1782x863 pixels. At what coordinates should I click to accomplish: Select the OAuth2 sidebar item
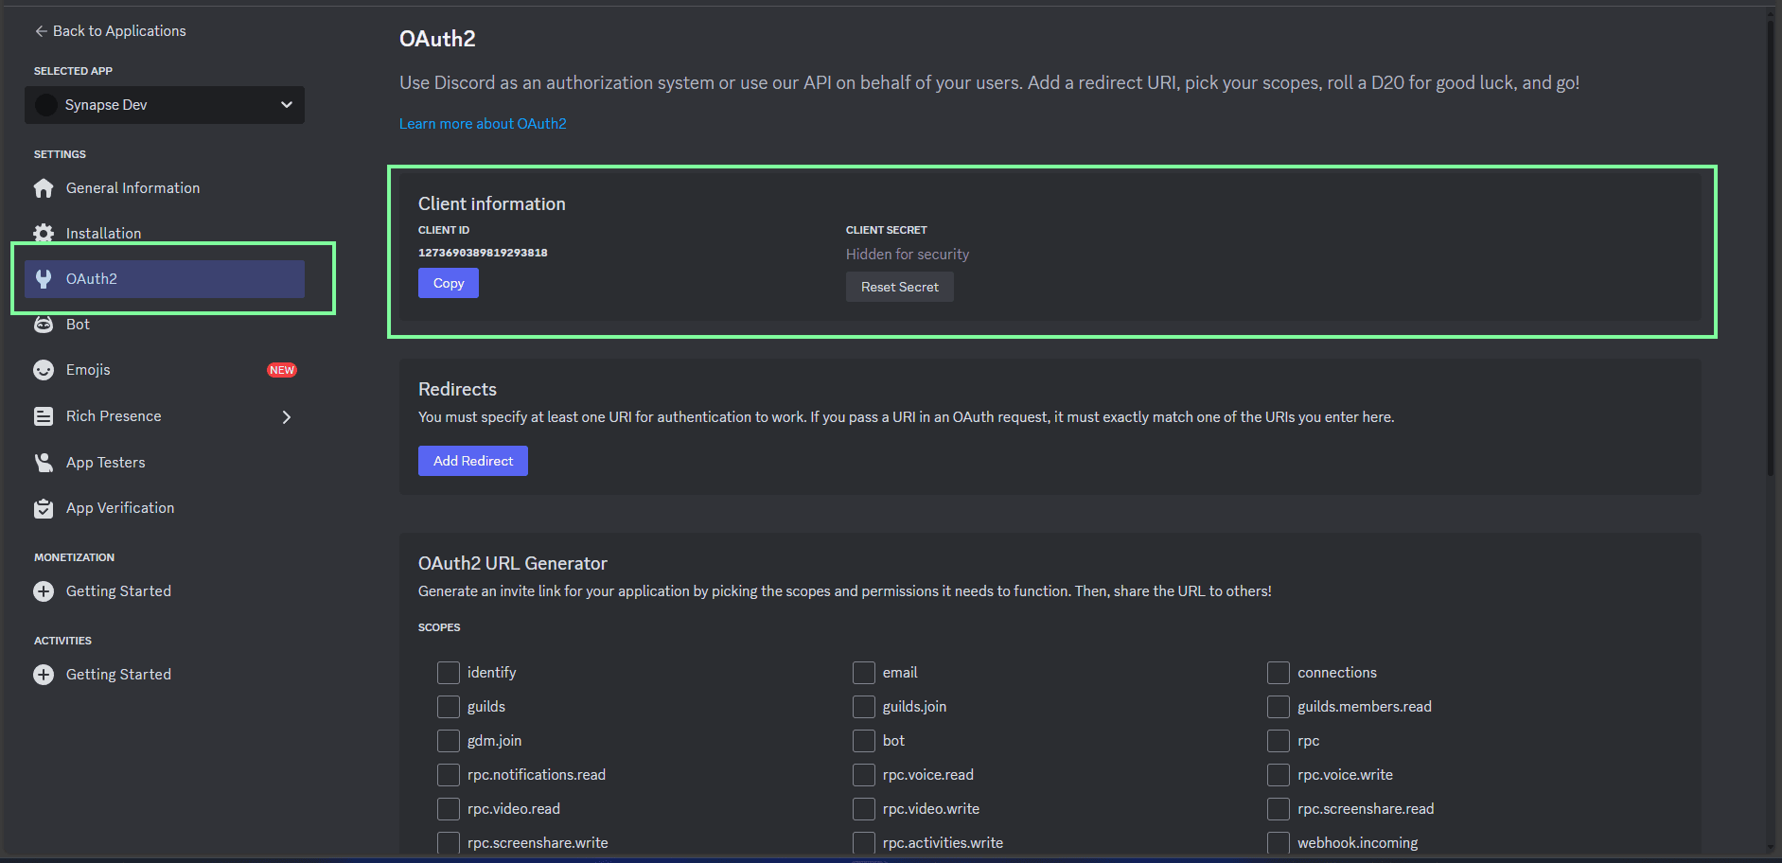click(x=165, y=279)
